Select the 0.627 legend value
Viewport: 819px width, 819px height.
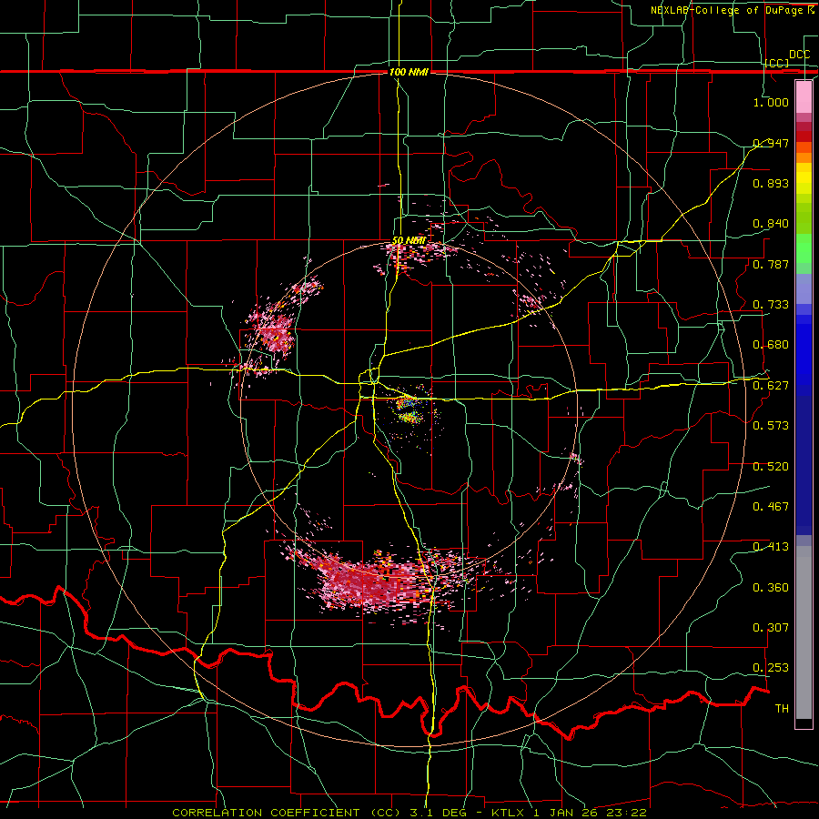(771, 386)
